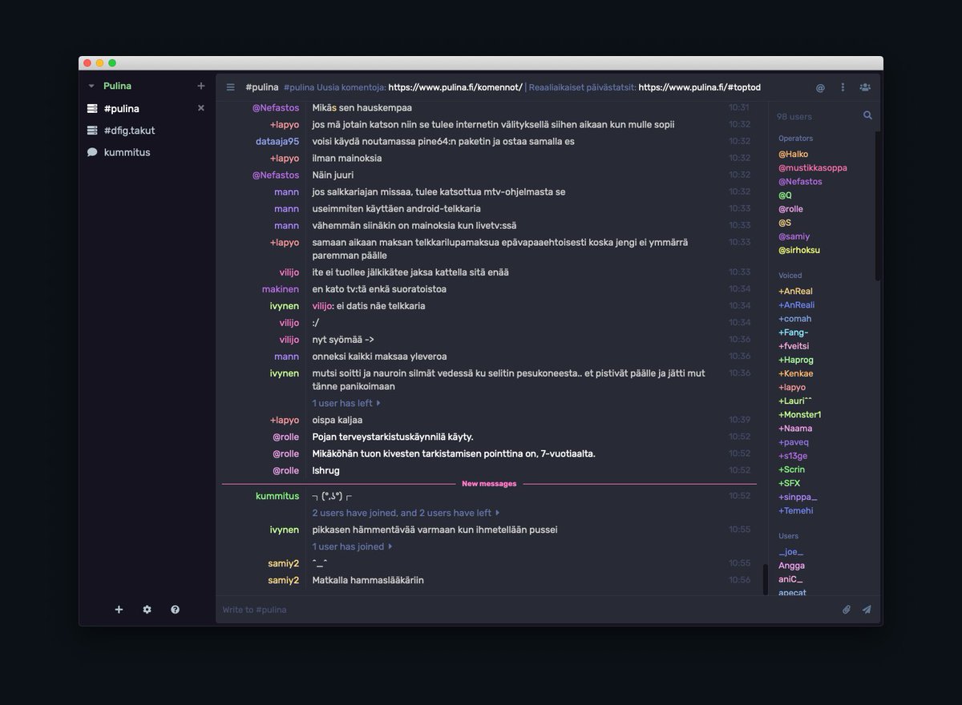Close the #pulina channel with the X icon
Screen dimensions: 962x705
point(201,108)
